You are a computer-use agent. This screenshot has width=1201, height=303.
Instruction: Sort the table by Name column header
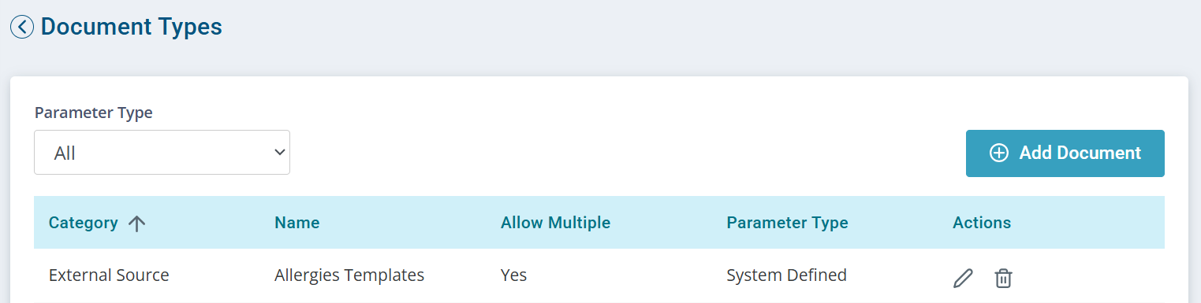(297, 223)
